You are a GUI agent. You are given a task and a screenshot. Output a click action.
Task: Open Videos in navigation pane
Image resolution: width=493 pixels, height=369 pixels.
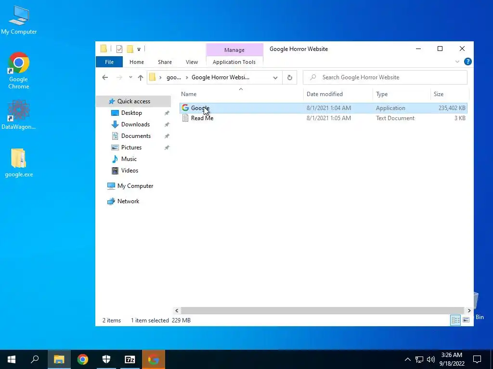pos(130,171)
